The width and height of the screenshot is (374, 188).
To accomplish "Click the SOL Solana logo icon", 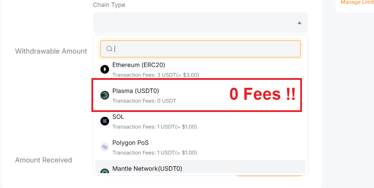I will [105, 121].
